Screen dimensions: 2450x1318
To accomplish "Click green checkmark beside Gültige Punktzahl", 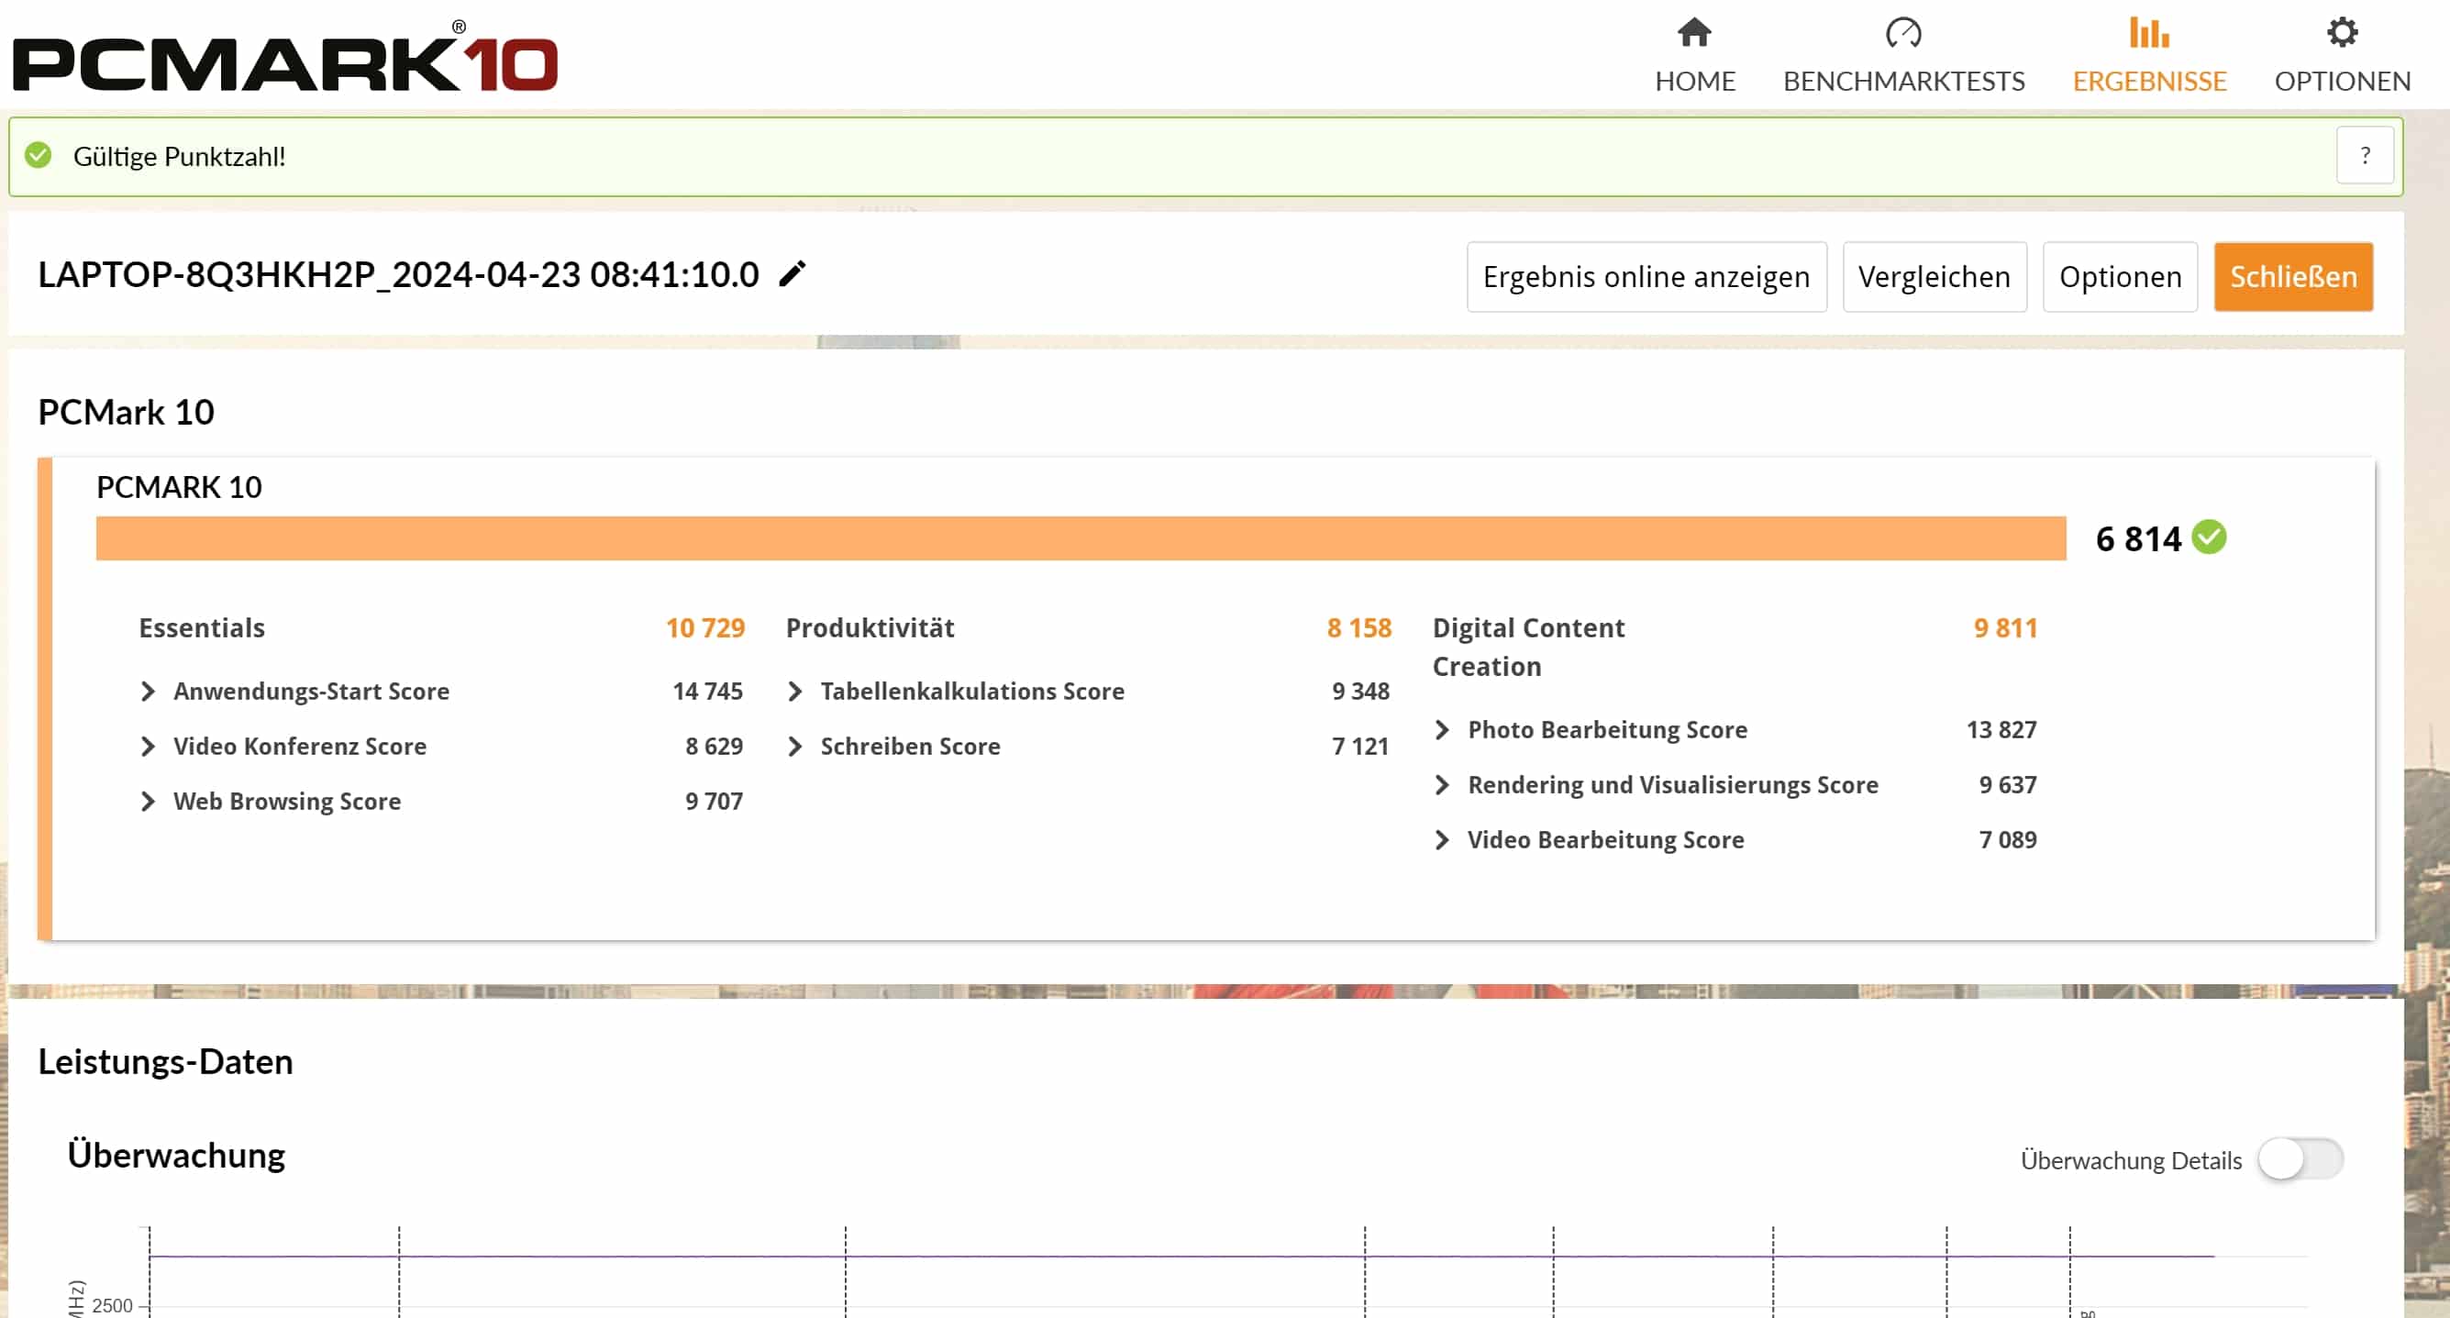I will (x=38, y=155).
